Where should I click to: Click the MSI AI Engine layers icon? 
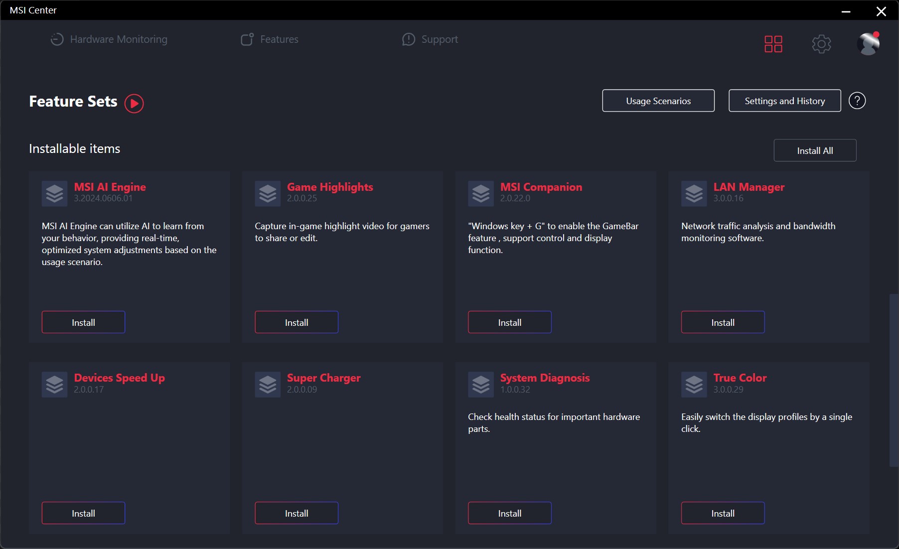point(54,193)
